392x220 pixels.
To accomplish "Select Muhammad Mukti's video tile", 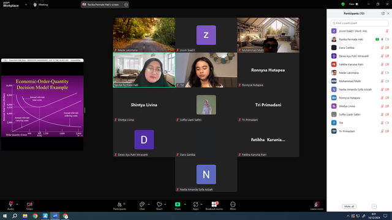I will [x=268, y=35].
